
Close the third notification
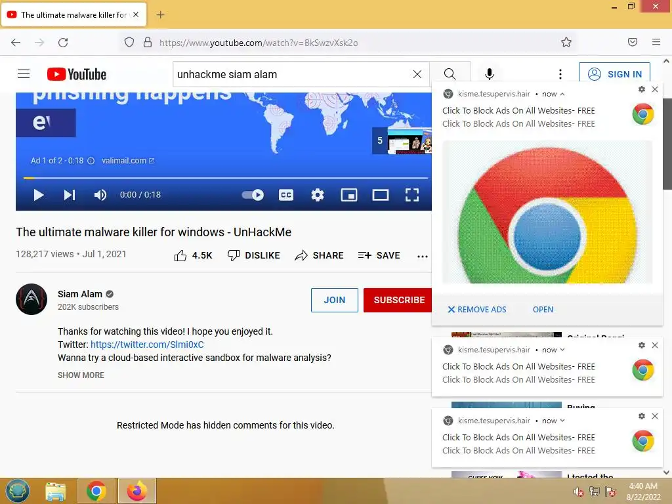[x=655, y=415]
